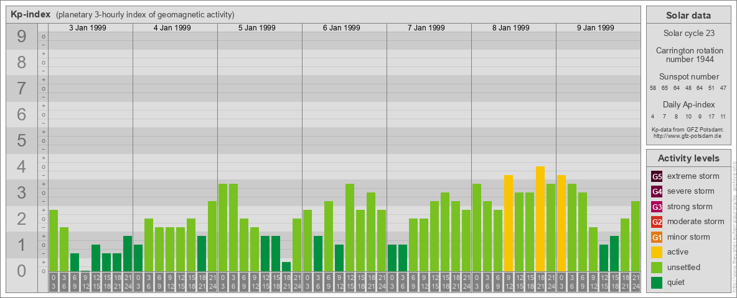Select the dark green 'quiet' legend swatch

(657, 282)
